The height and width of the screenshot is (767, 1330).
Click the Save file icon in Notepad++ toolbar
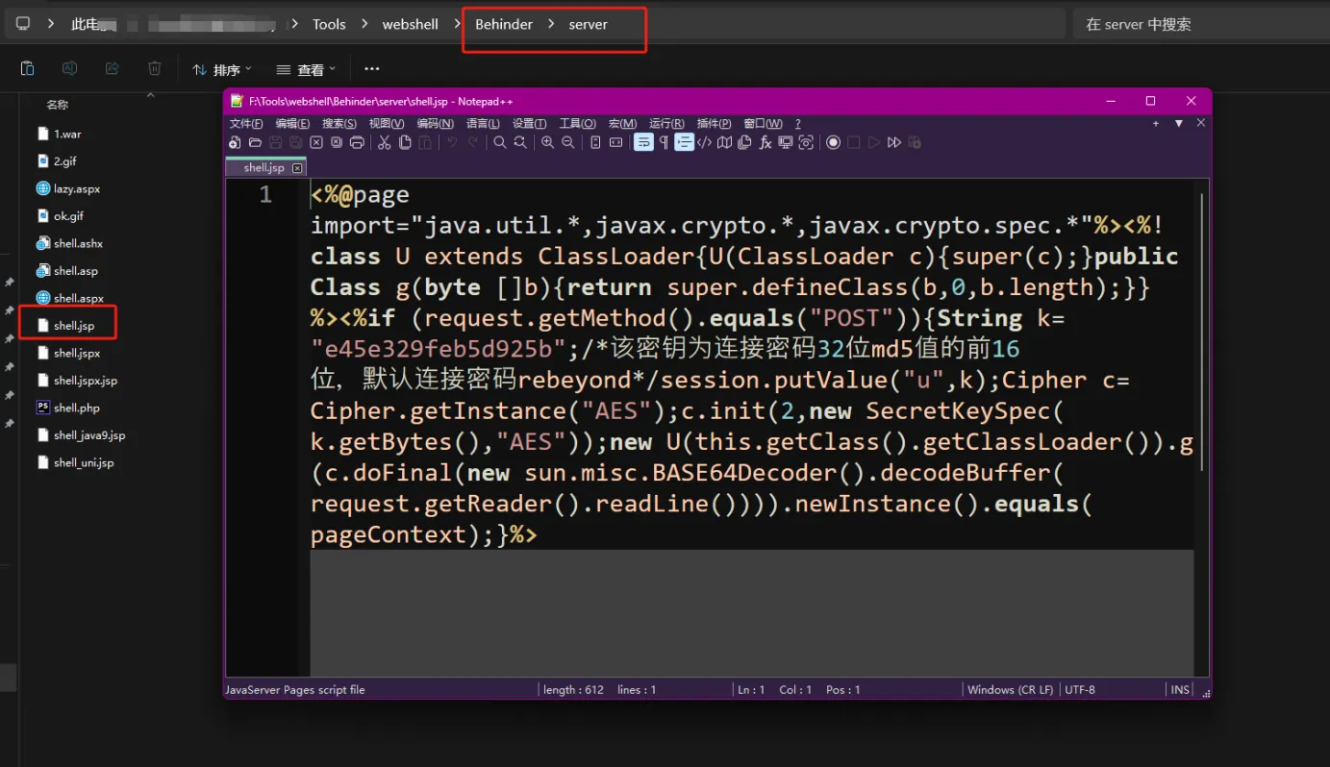tap(275, 142)
